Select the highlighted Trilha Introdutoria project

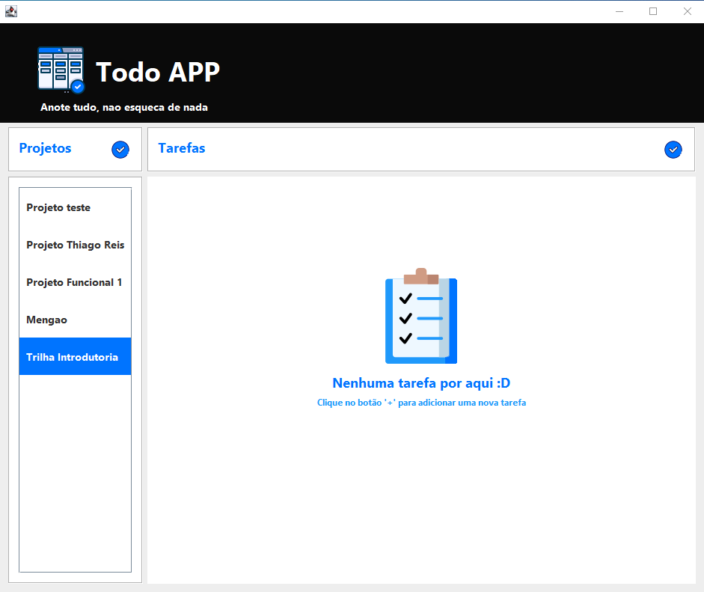[x=74, y=356]
